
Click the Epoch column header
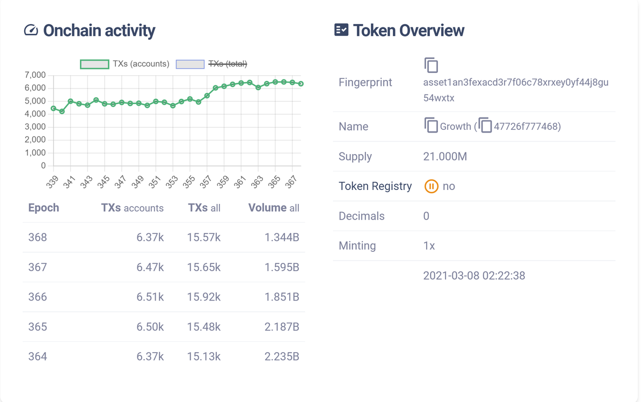tap(43, 208)
